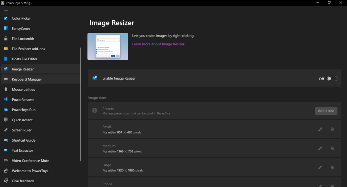Open Keyboard Manager page
347x187 pixels.
point(40,79)
